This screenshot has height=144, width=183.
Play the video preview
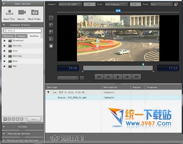(x=118, y=77)
